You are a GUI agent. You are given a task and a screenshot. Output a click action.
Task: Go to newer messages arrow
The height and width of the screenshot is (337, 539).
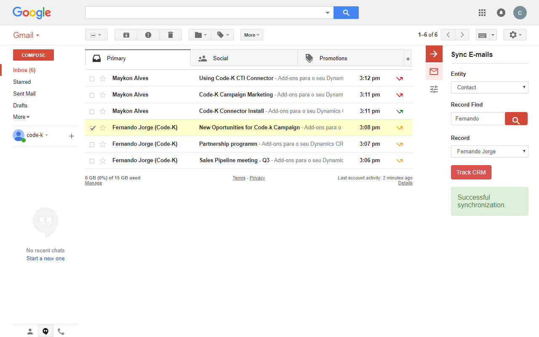pos(448,35)
